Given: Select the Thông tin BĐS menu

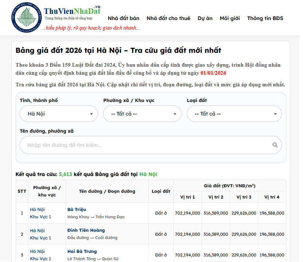Looking at the screenshot, I should pyautogui.click(x=265, y=18).
